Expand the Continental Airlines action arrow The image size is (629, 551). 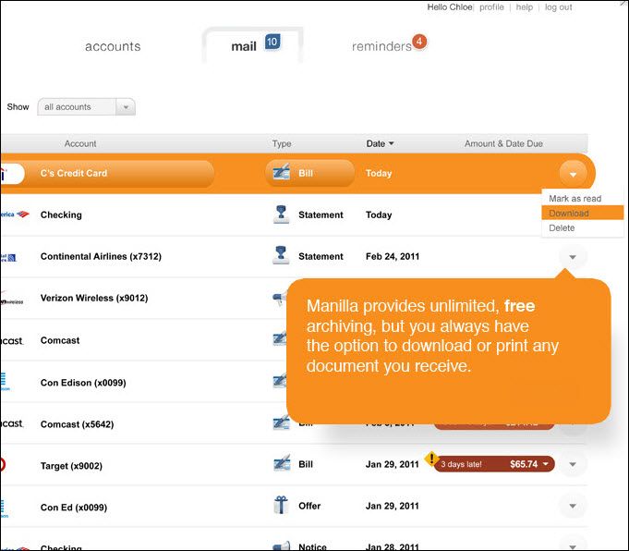click(x=573, y=257)
